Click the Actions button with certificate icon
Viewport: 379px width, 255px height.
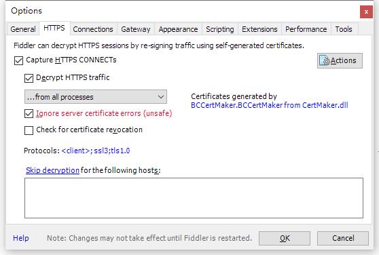340,60
